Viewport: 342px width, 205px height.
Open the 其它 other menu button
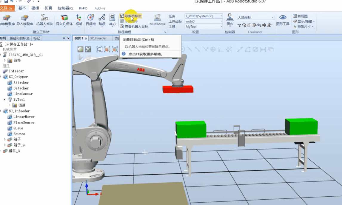tap(112, 20)
